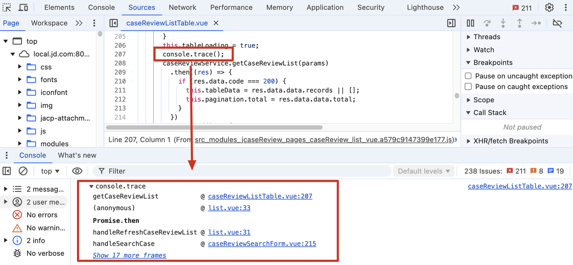Toggle the device toolbar icon
Viewport: 573px width, 265px height.
click(23, 8)
